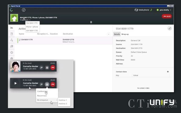Image resolution: width=181 pixels, height=113 pixels.
Task: Open the history clock icon in sidebar
Action: pyautogui.click(x=12, y=52)
